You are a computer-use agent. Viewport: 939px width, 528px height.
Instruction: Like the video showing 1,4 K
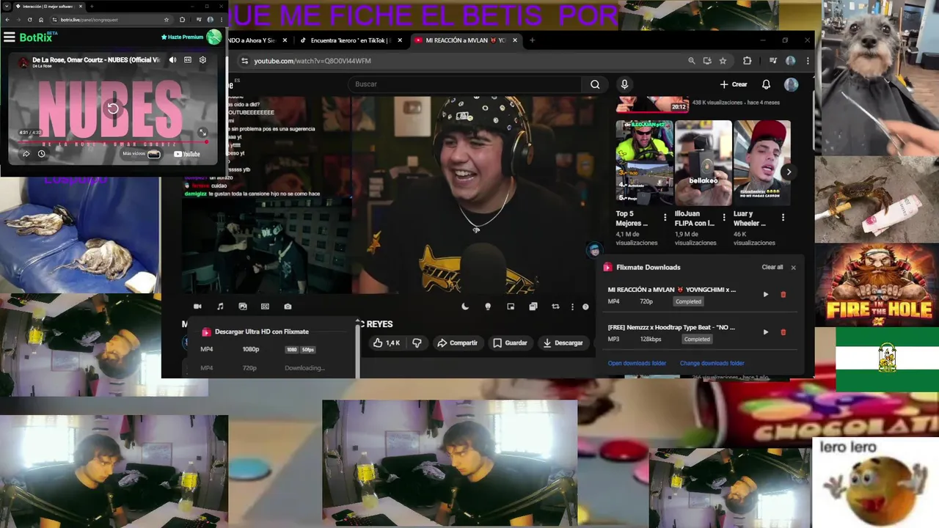pos(387,342)
